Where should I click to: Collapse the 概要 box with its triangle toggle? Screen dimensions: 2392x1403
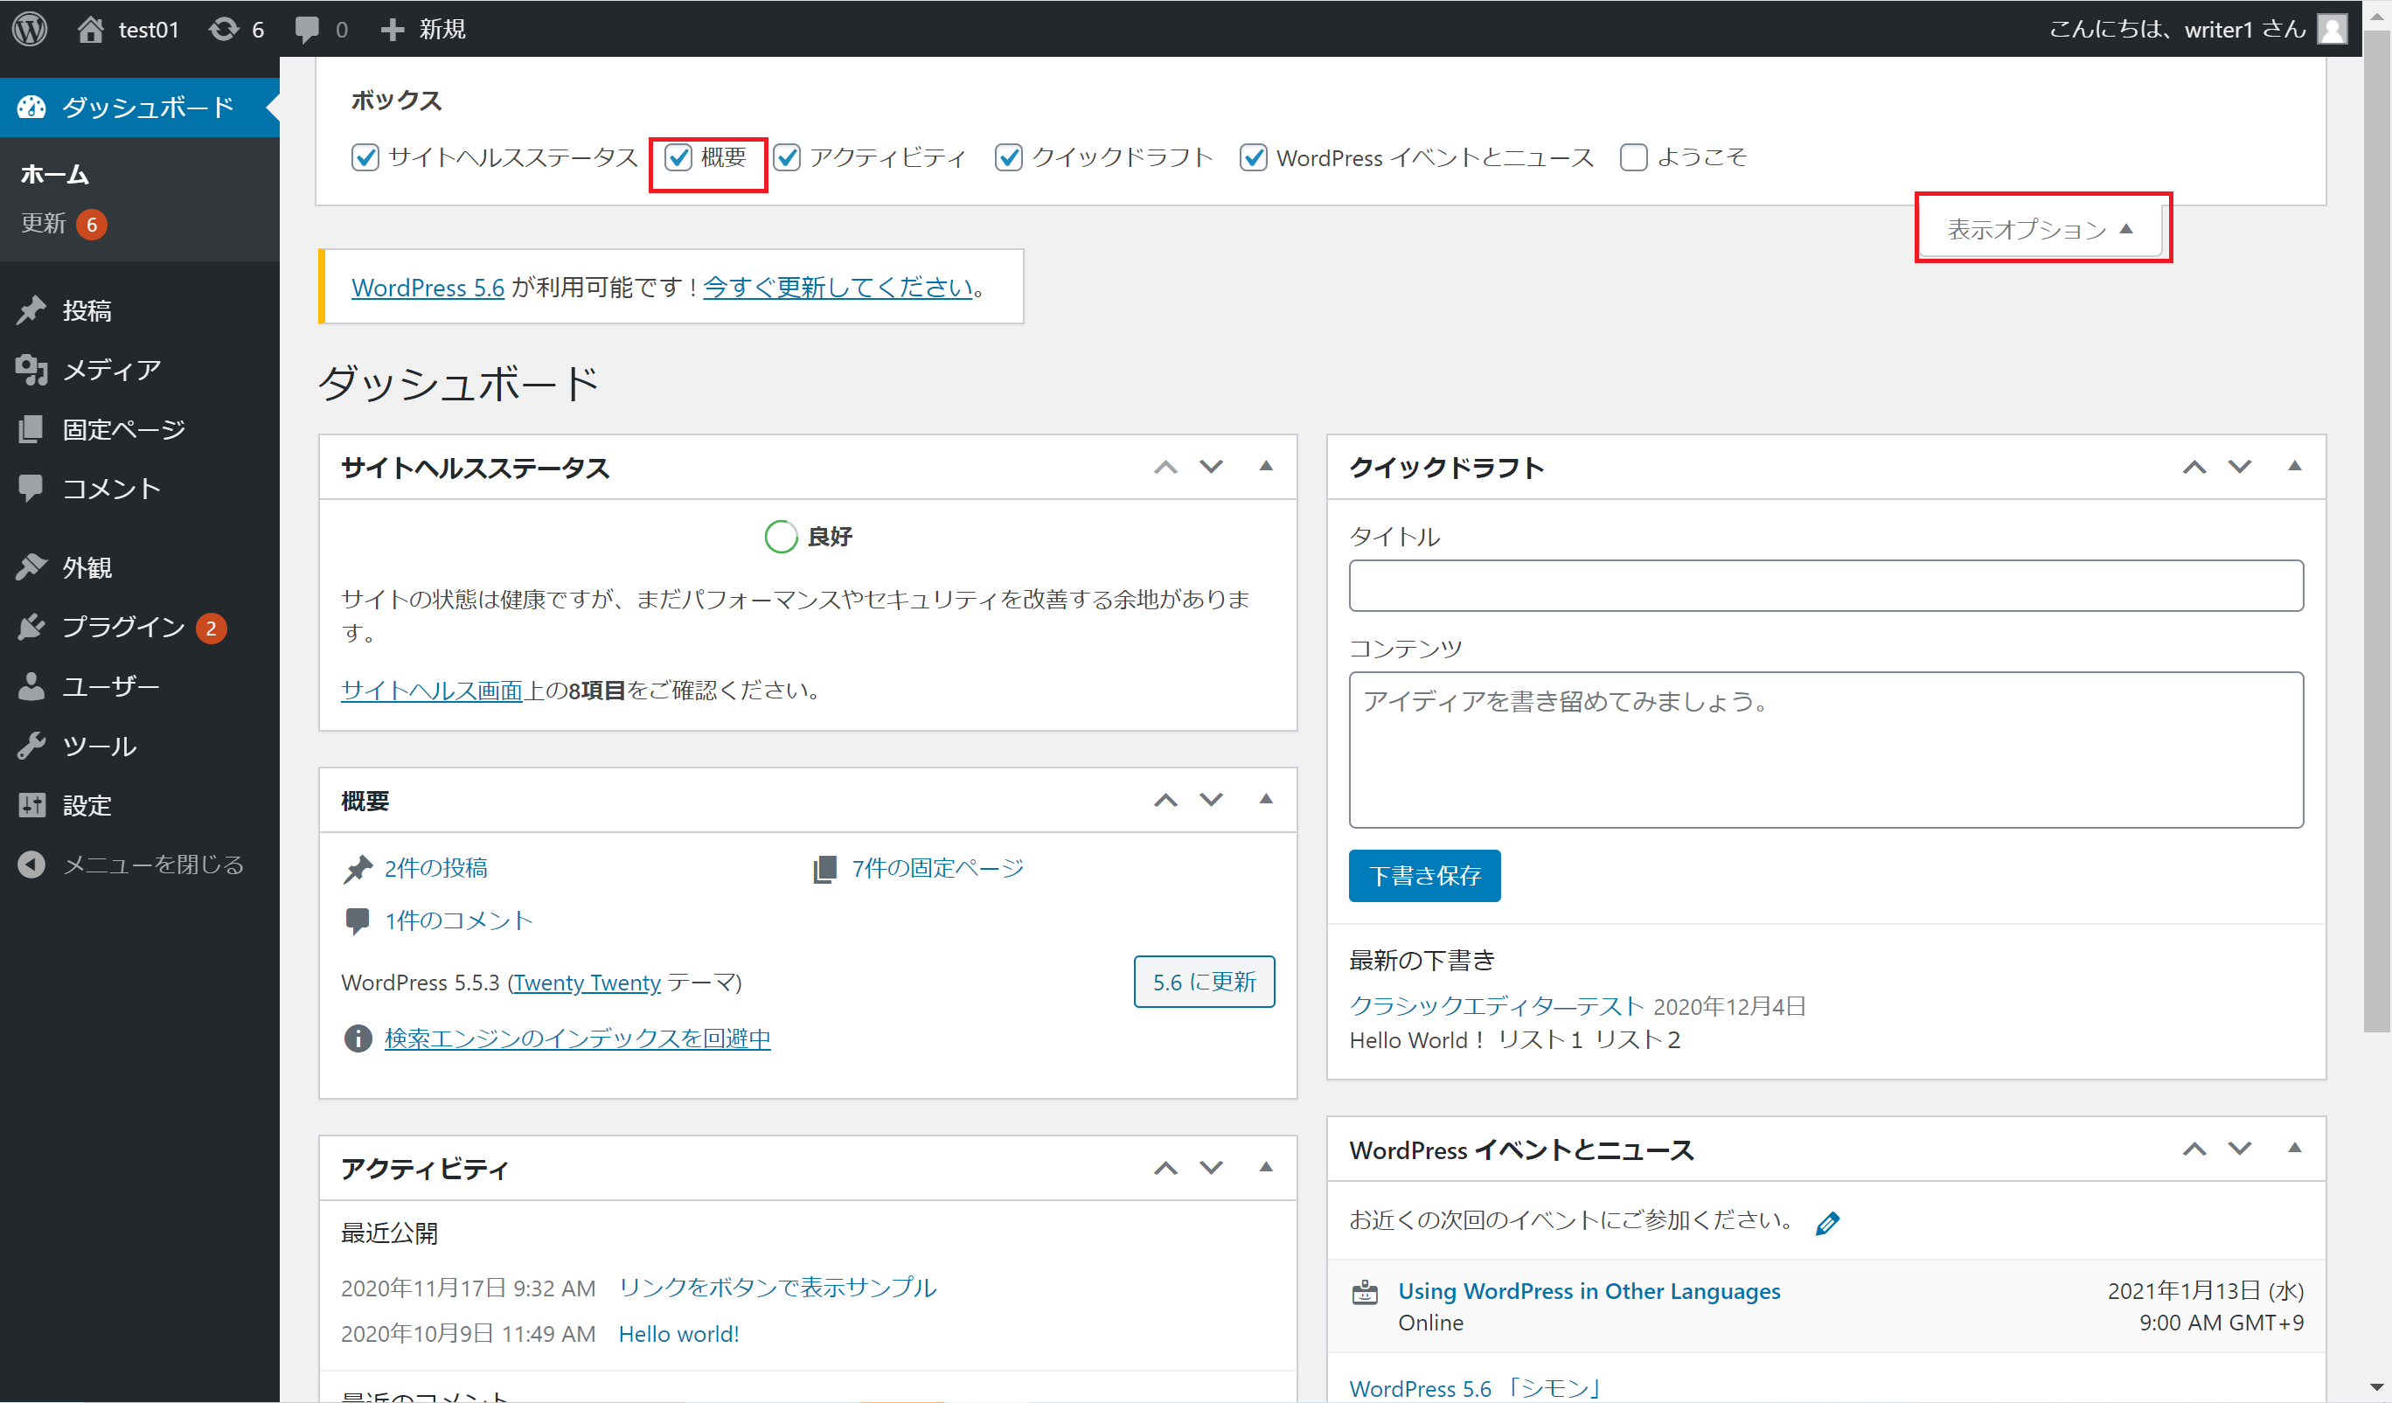[1265, 799]
